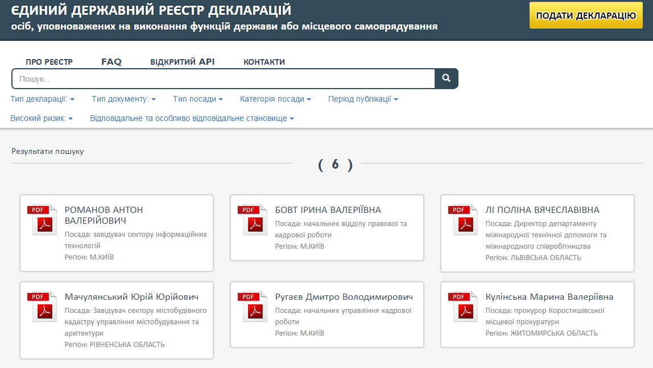Open the Період публікації dropdown
653x368 pixels.
(x=363, y=99)
